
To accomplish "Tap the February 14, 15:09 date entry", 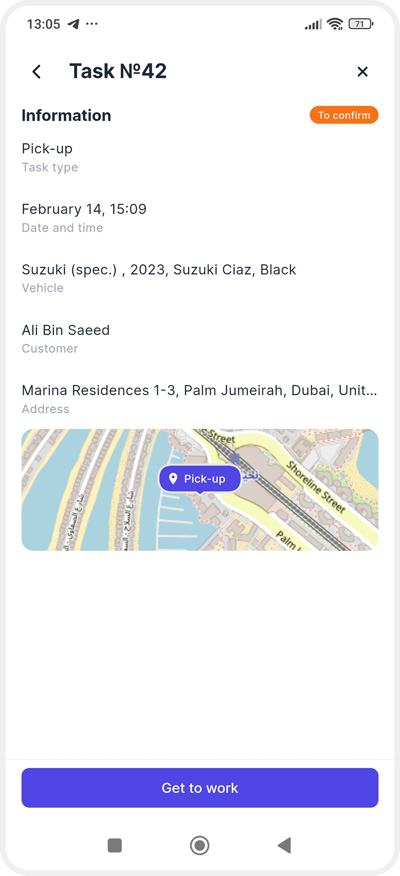I will pyautogui.click(x=84, y=209).
